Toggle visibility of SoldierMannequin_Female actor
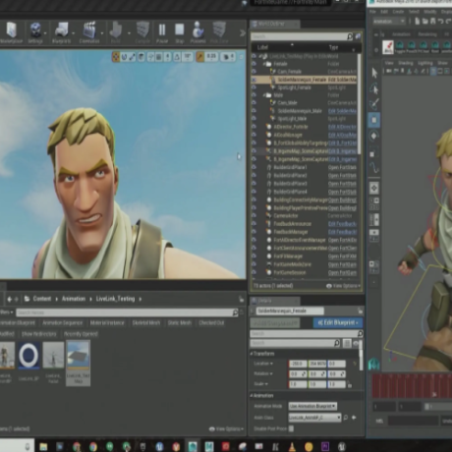 (x=254, y=80)
